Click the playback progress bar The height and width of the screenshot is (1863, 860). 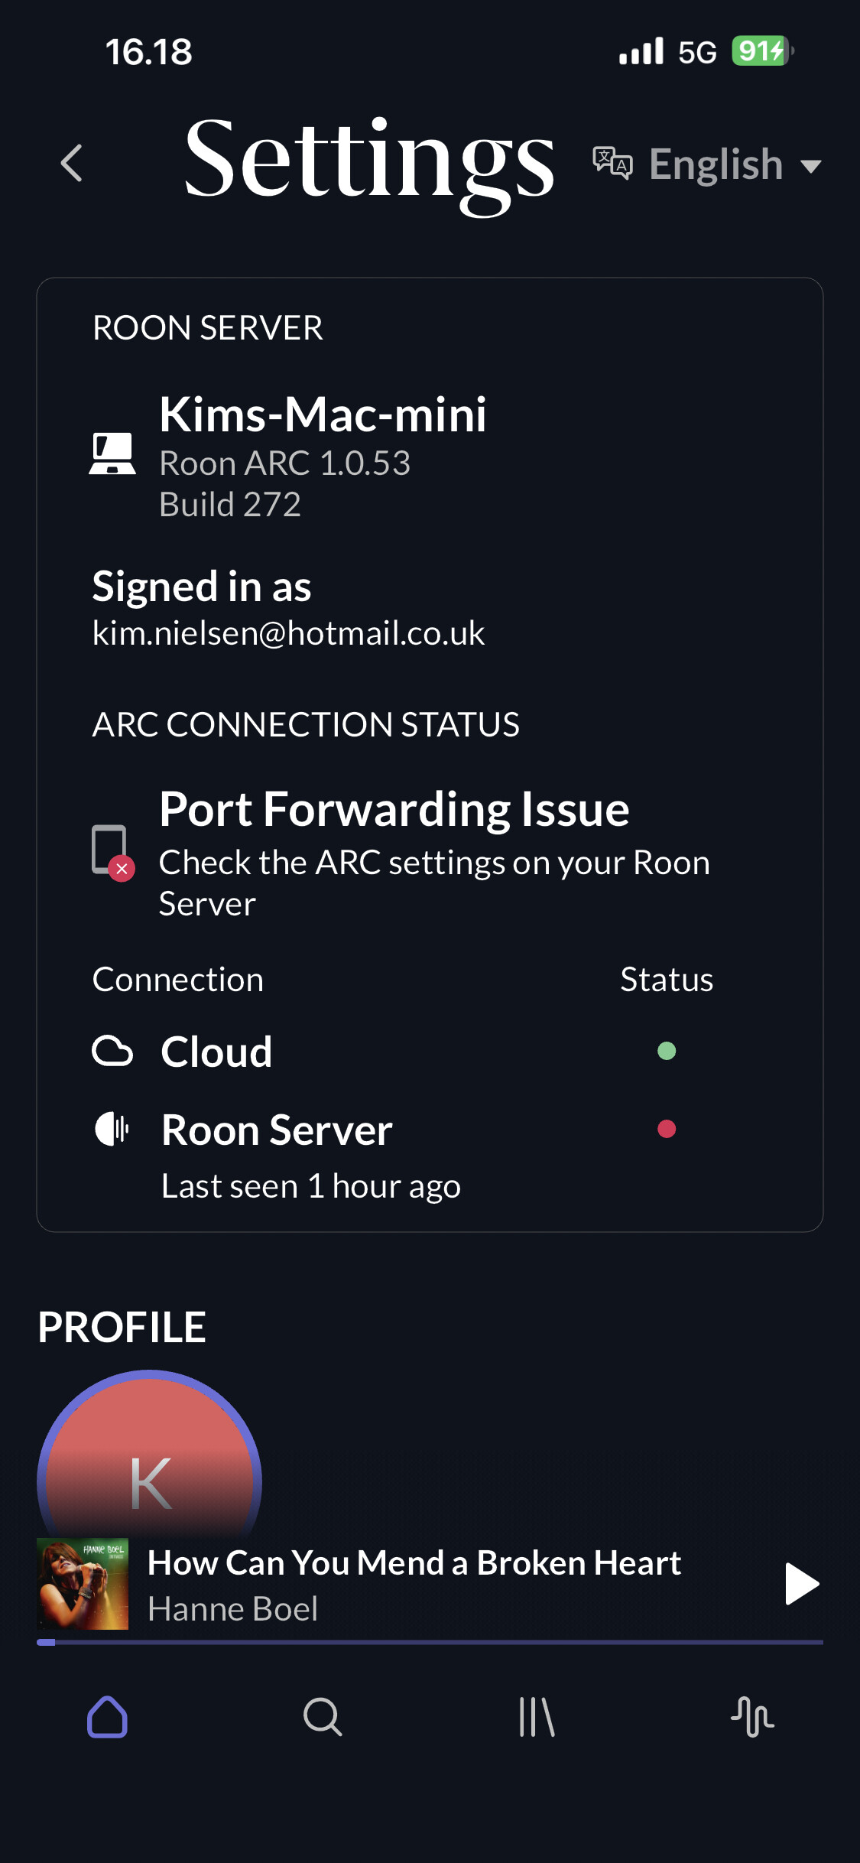tap(430, 1642)
